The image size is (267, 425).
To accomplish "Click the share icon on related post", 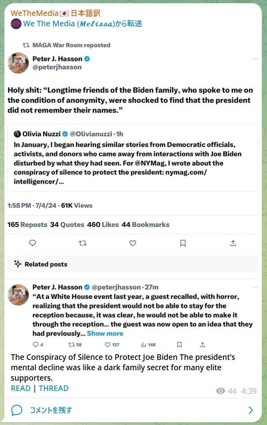I will point(203,344).
